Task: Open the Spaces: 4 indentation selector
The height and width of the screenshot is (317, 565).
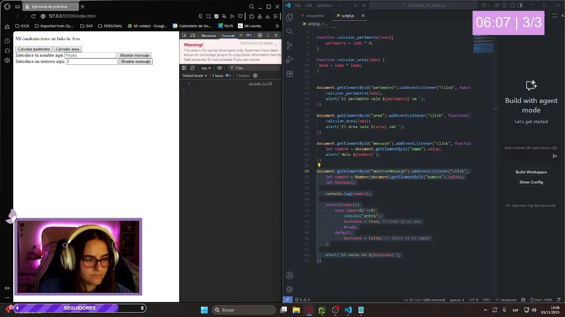Action: click(456, 300)
